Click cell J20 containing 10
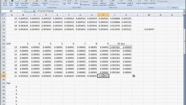Image resolution: width=186 pixels, height=105 pixels. click(115, 44)
